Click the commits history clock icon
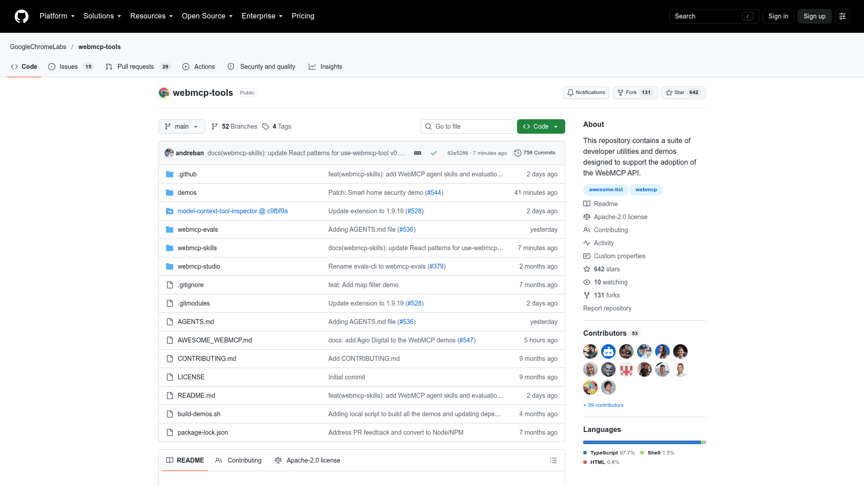 [518, 153]
